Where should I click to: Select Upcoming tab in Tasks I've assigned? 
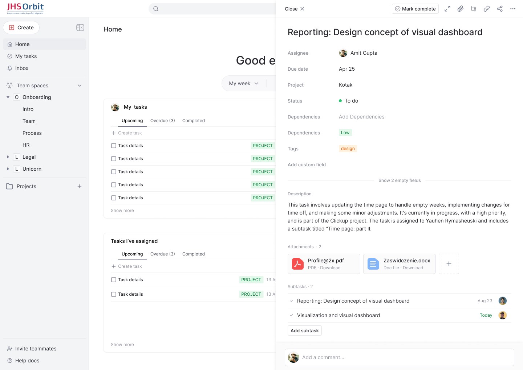[x=132, y=254]
